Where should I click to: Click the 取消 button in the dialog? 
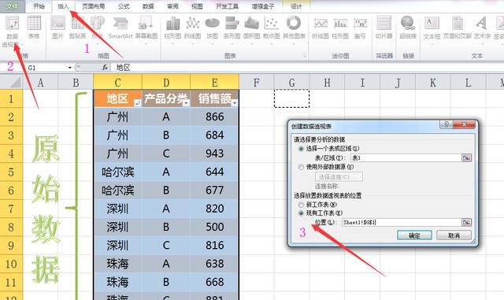(454, 235)
